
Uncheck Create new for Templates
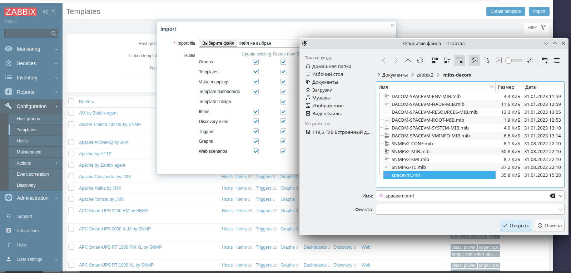point(283,72)
